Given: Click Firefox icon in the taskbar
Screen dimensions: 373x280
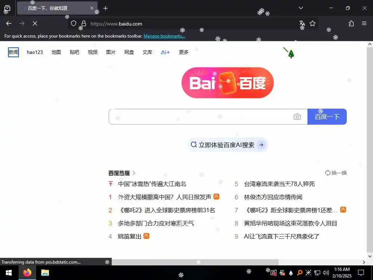Looking at the screenshot, I should [x=27, y=273].
